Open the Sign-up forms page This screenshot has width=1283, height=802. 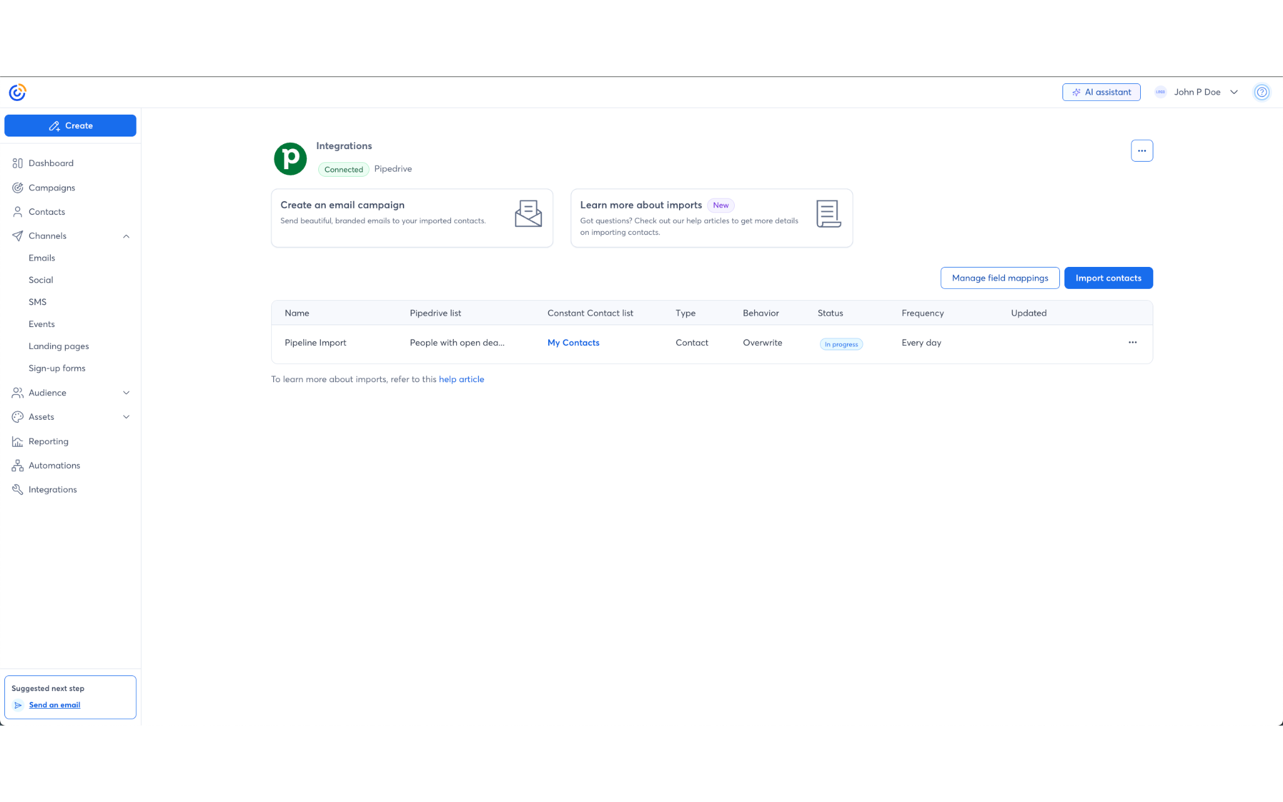click(57, 368)
